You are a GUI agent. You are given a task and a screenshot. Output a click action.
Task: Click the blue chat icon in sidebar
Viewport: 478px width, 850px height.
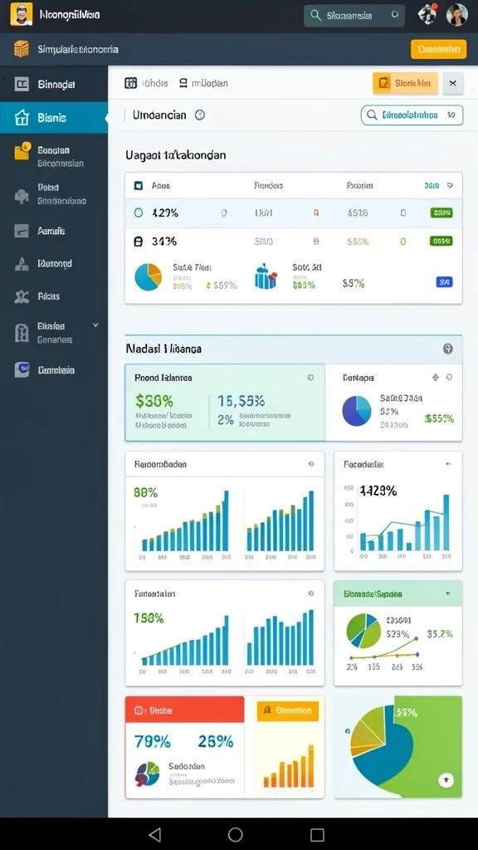[x=22, y=369]
